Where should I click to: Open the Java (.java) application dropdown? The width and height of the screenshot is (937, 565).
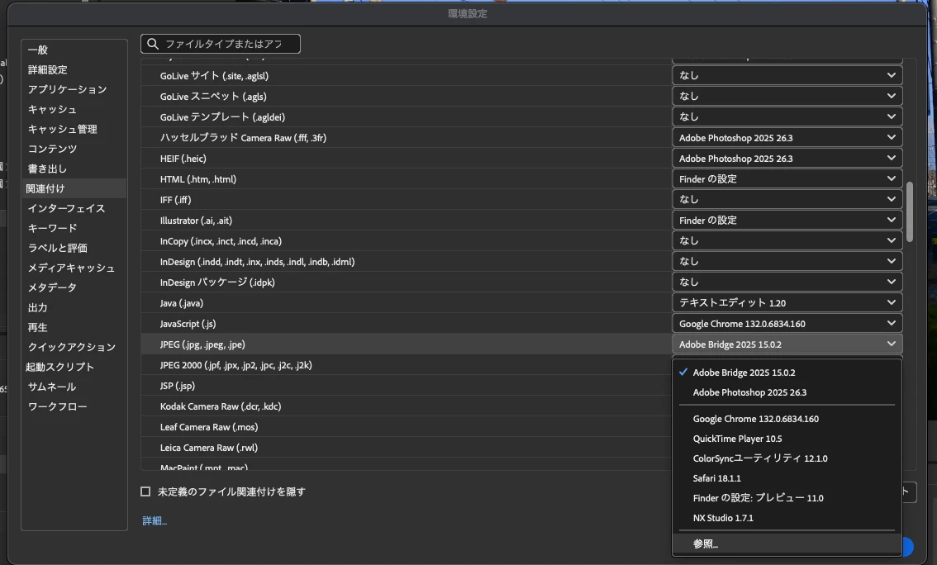pyautogui.click(x=787, y=303)
